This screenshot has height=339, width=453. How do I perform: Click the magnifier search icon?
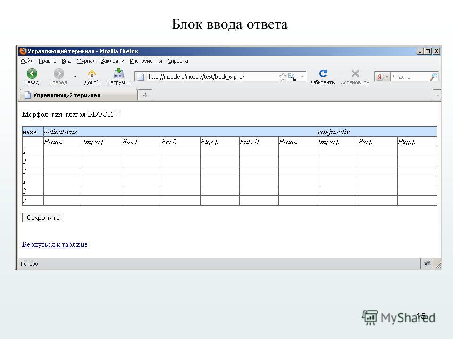click(434, 76)
